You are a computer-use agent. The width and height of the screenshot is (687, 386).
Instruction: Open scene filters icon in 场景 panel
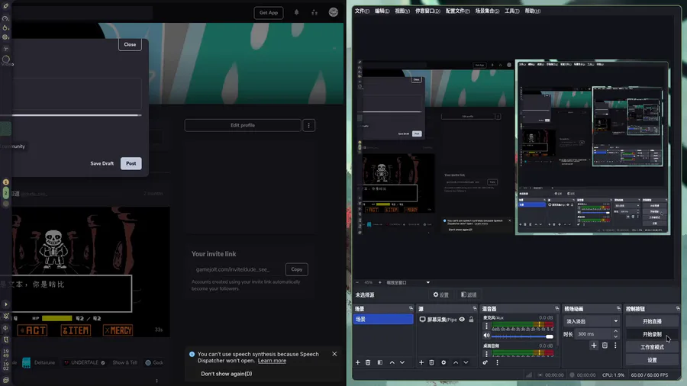tap(380, 362)
